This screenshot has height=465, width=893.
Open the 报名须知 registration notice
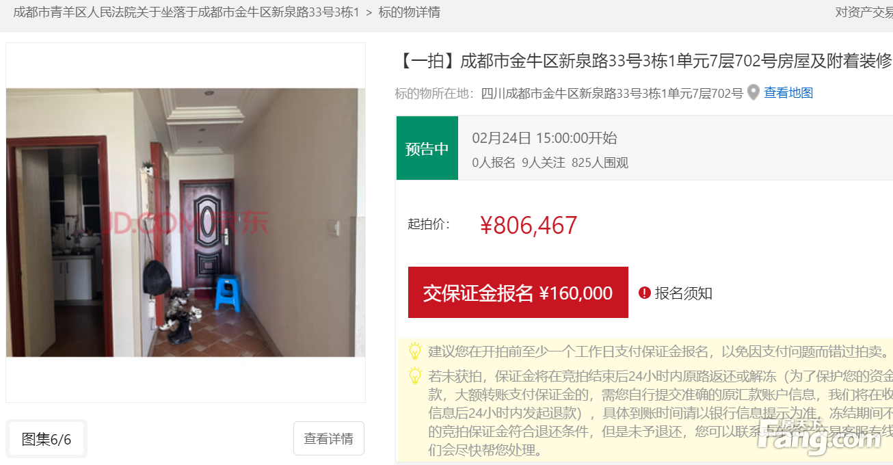684,293
